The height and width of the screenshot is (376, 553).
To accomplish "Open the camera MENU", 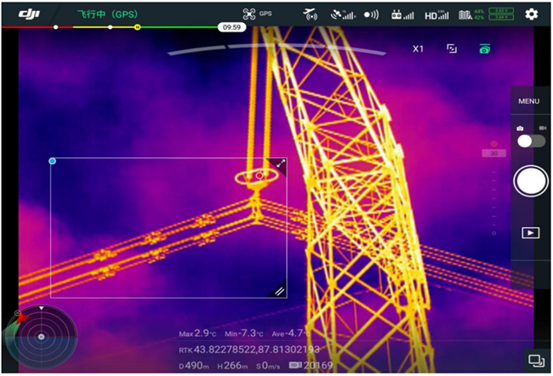I will tap(528, 101).
